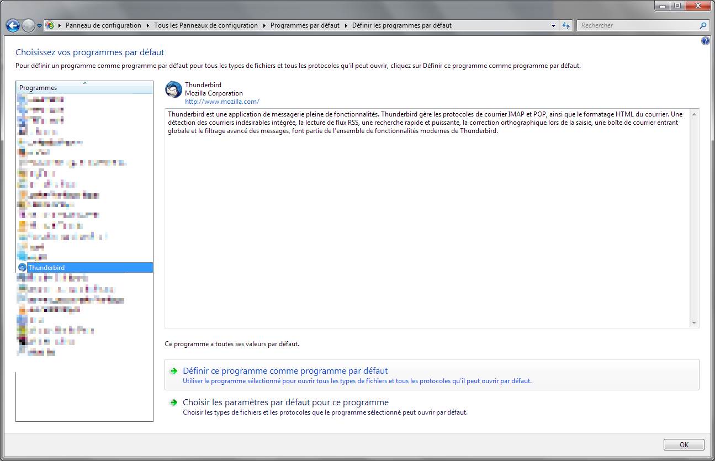Image resolution: width=715 pixels, height=461 pixels.
Task: Sort by the 'Programmes' column header
Action: pos(84,87)
